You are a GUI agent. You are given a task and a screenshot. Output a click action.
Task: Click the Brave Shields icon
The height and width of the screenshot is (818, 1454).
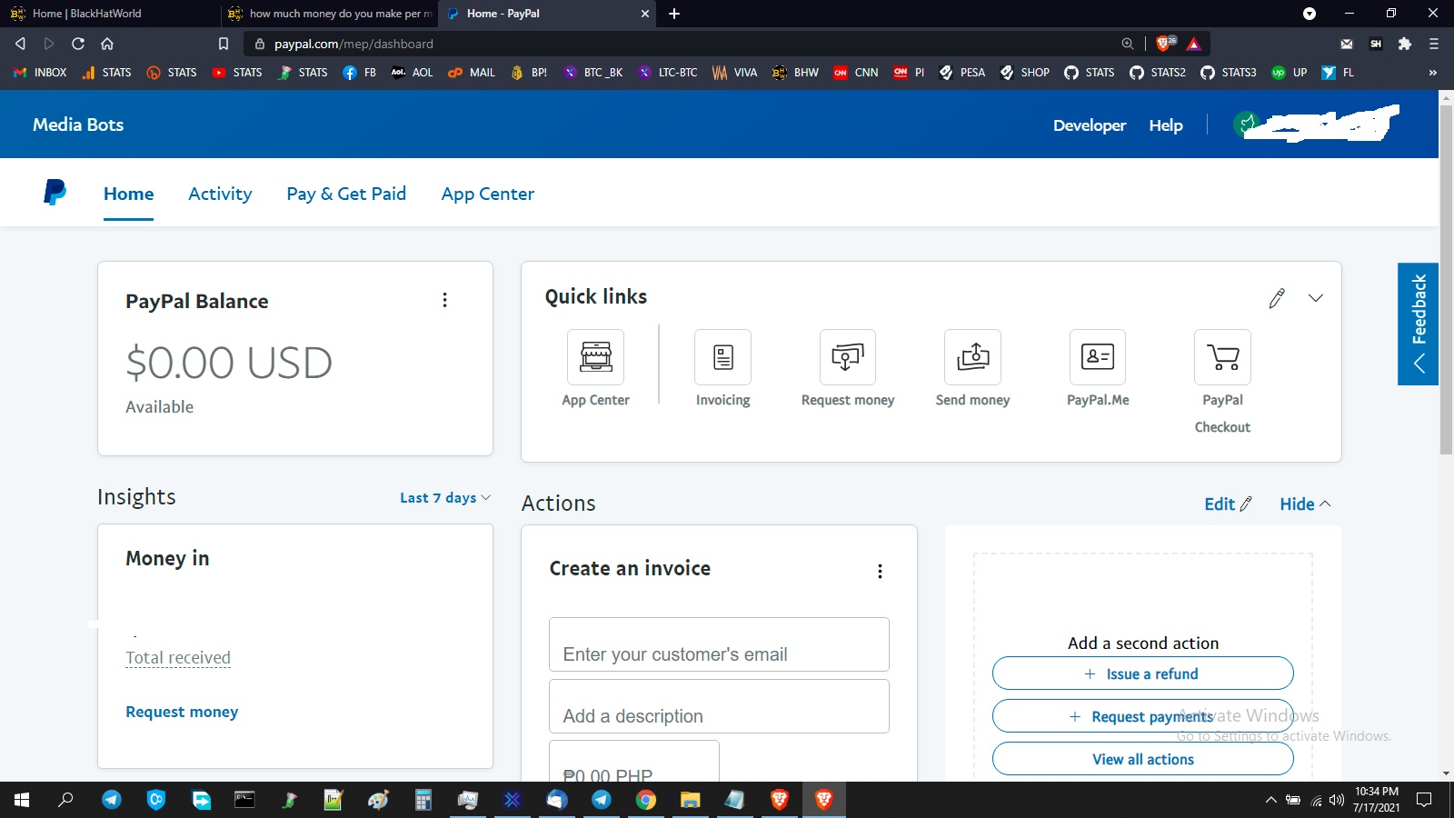(x=1164, y=44)
